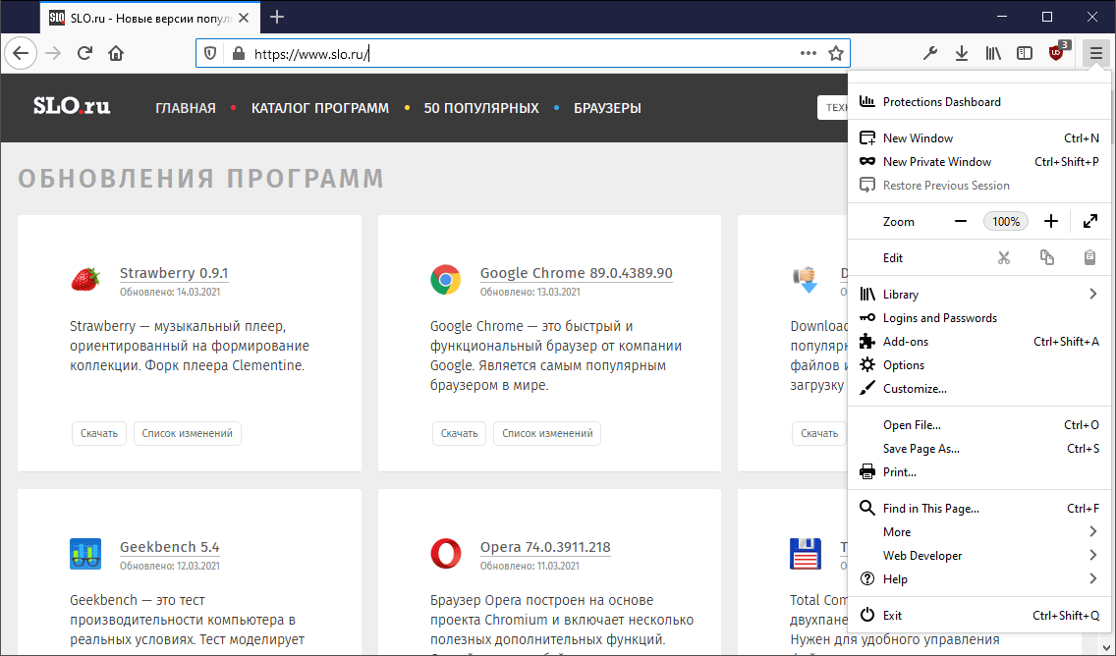Click Скачать button for Strawberry

pyautogui.click(x=99, y=433)
